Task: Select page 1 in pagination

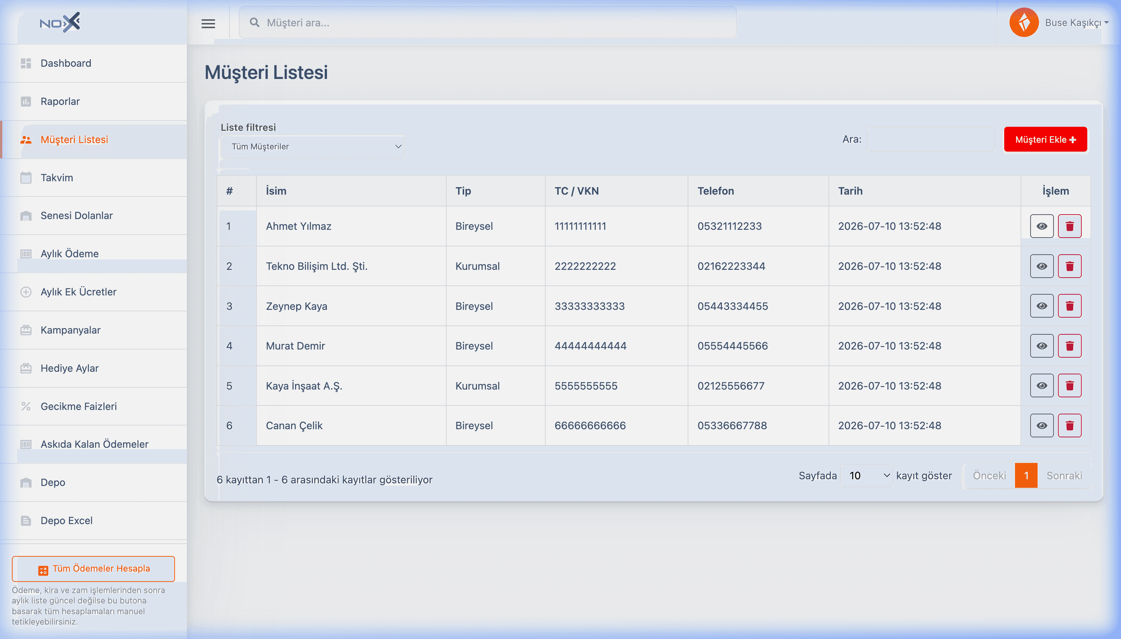Action: pyautogui.click(x=1026, y=476)
